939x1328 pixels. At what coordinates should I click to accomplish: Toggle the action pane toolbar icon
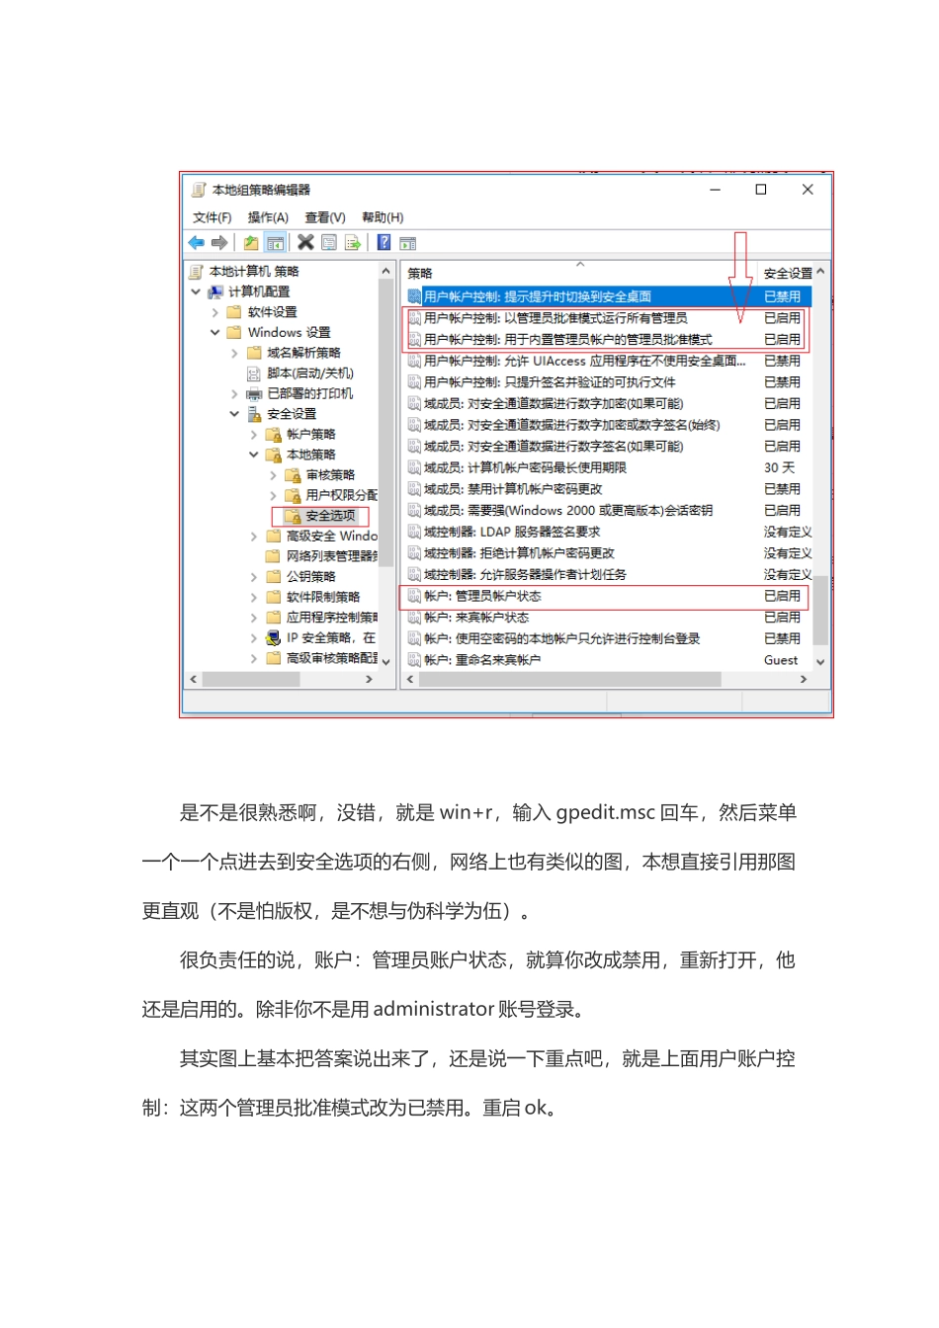[x=407, y=243]
